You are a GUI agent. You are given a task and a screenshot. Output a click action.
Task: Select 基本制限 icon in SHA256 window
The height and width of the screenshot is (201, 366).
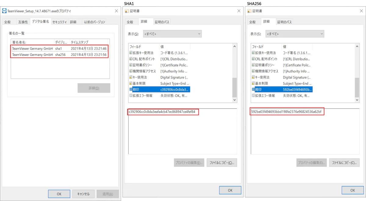(x=253, y=83)
